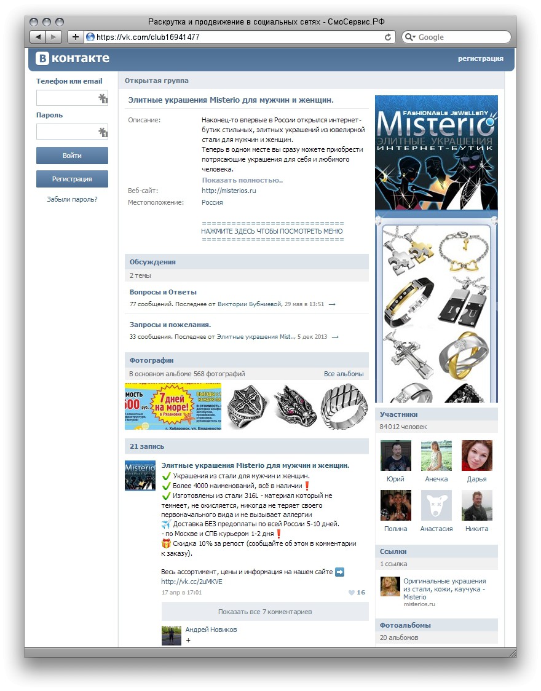This screenshot has height=691, width=541.
Task: Click the Войти button
Action: tap(72, 156)
